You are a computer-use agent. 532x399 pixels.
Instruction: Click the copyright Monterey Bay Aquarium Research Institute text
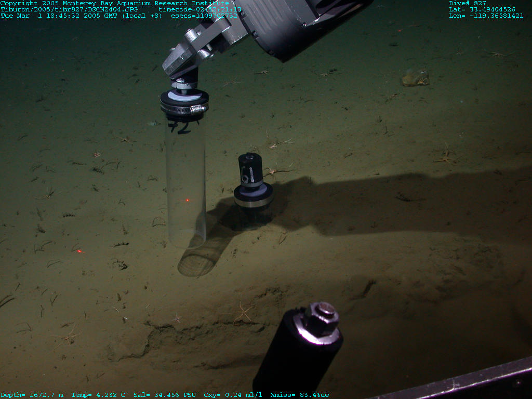pyautogui.click(x=115, y=4)
